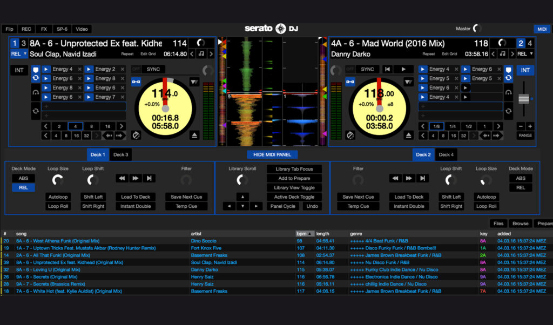
Task: Click the RANGE button on deck 2
Action: point(525,136)
